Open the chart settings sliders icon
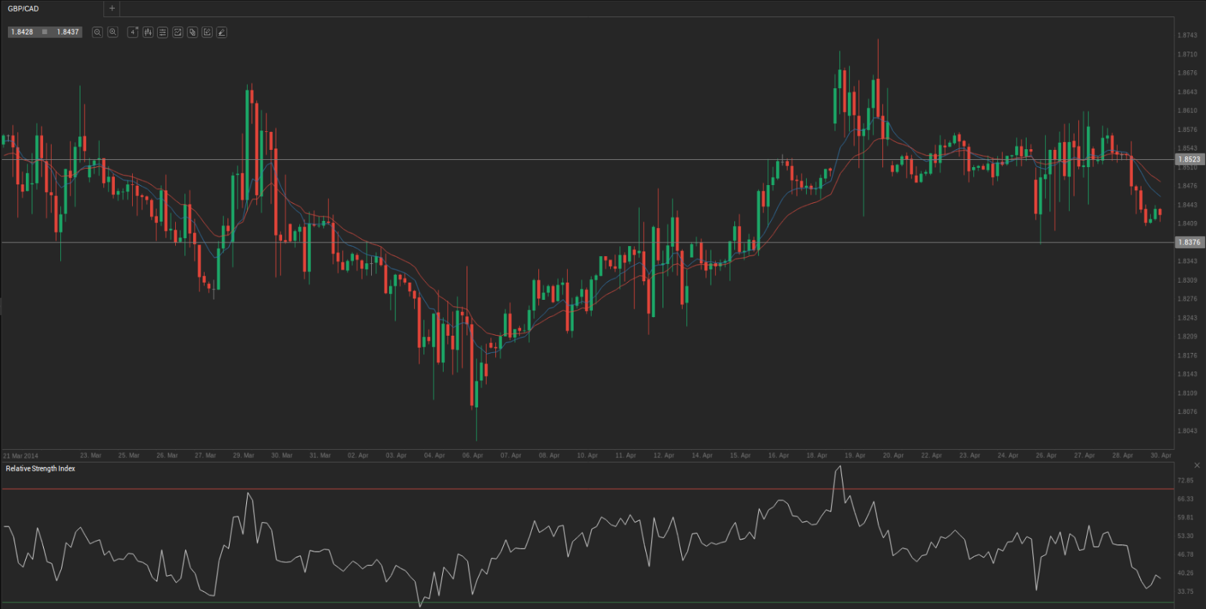The width and height of the screenshot is (1206, 609). coord(163,32)
